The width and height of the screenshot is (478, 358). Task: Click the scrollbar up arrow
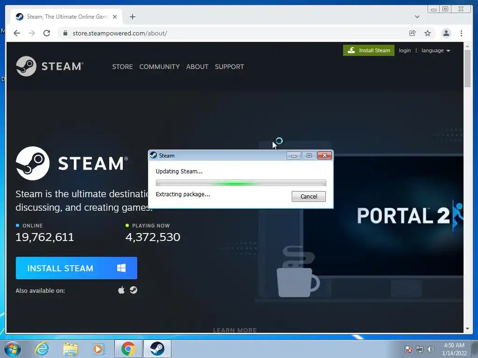pos(467,47)
